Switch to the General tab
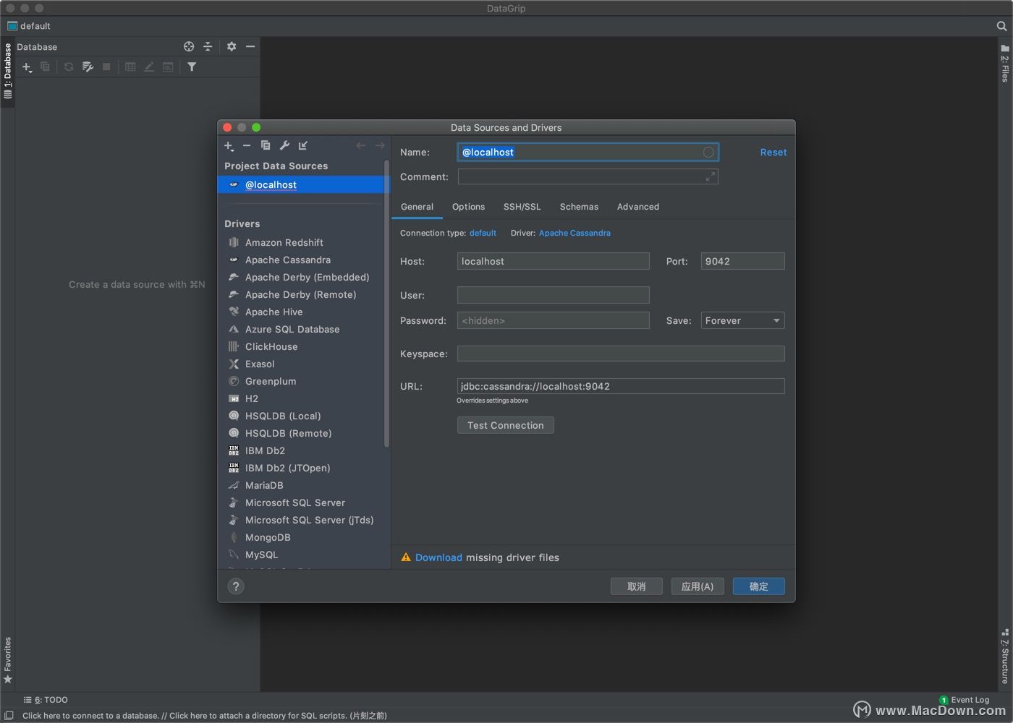1013x723 pixels. click(x=418, y=207)
